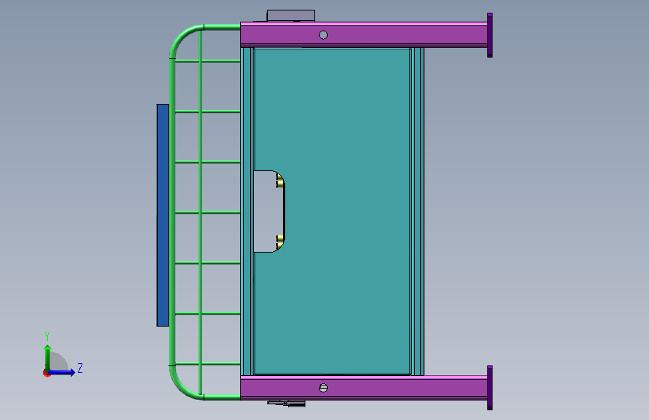Pick the upper purple beam
Image resolution: width=649 pixels, height=420 pixels.
[x=364, y=34]
